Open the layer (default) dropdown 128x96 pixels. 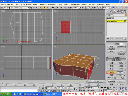(x=29, y=8)
